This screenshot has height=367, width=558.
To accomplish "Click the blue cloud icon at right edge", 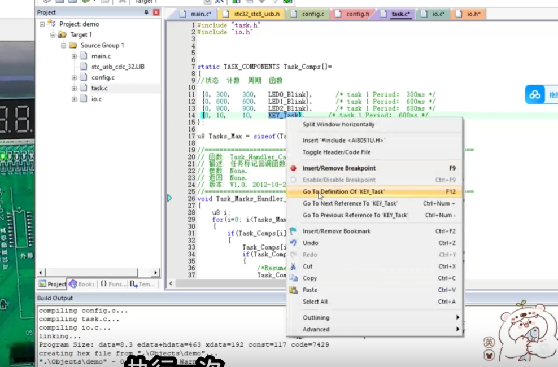I will tap(534, 95).
